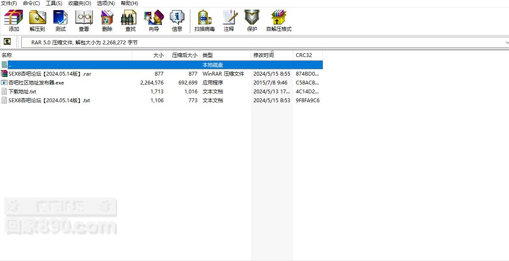
Task: Open the 命令(C) menu
Action: (31, 3)
